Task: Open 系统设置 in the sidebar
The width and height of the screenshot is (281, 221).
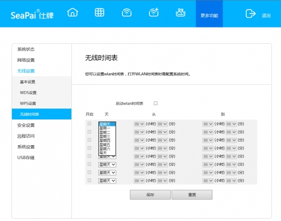Action: pyautogui.click(x=26, y=147)
